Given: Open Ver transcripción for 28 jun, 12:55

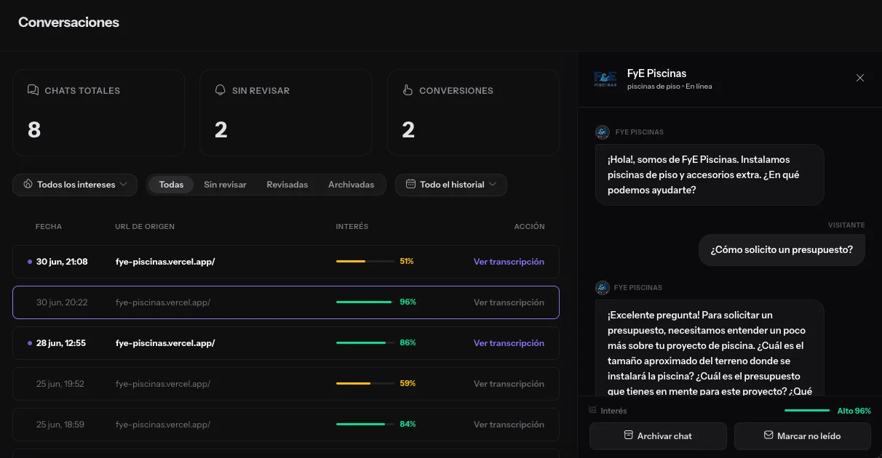Looking at the screenshot, I should click(509, 343).
